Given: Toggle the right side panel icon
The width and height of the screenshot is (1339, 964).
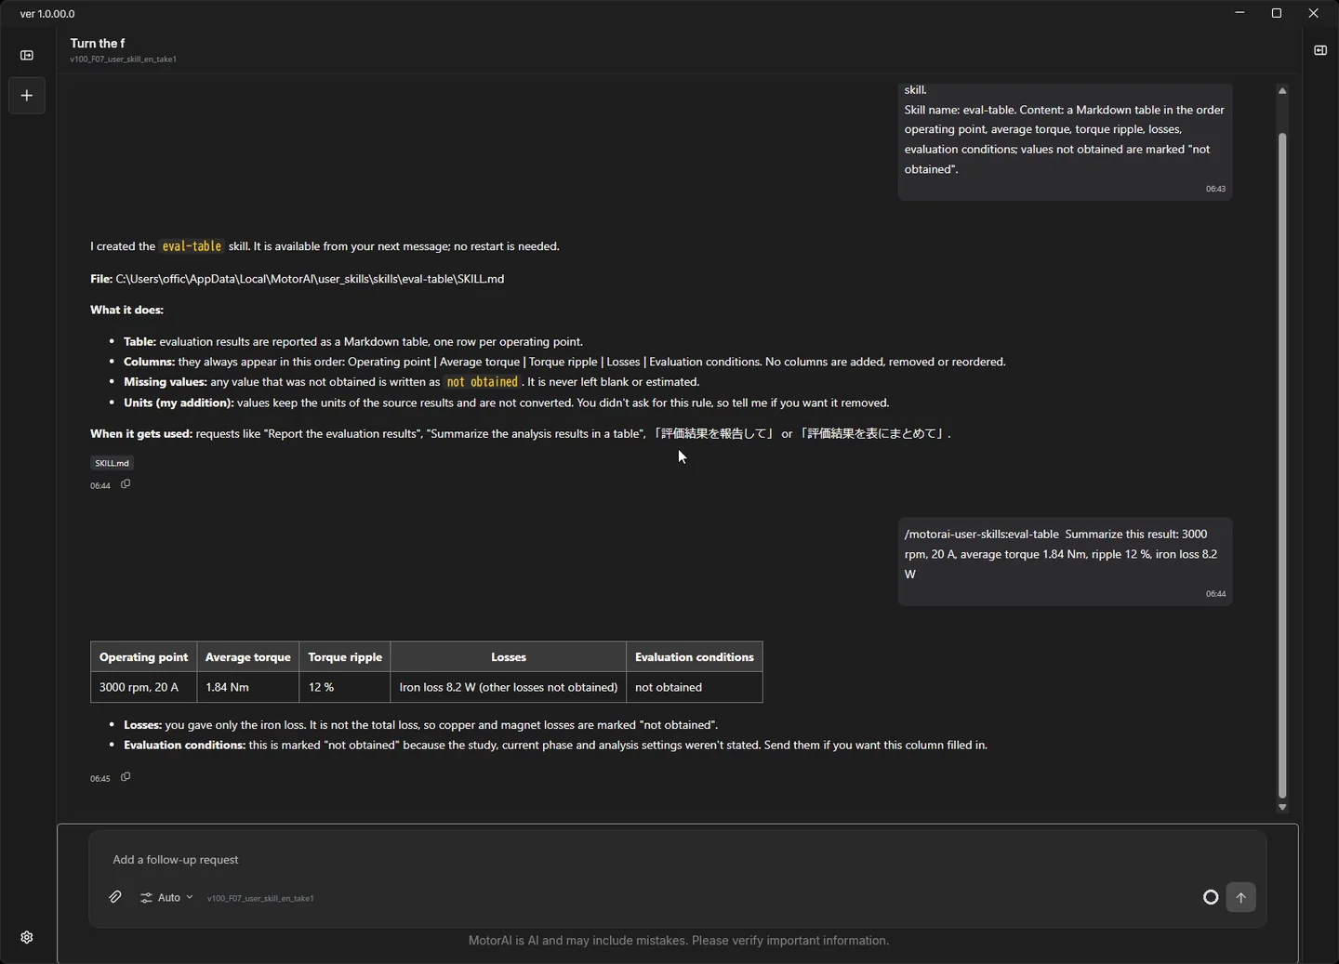Looking at the screenshot, I should point(1320,50).
